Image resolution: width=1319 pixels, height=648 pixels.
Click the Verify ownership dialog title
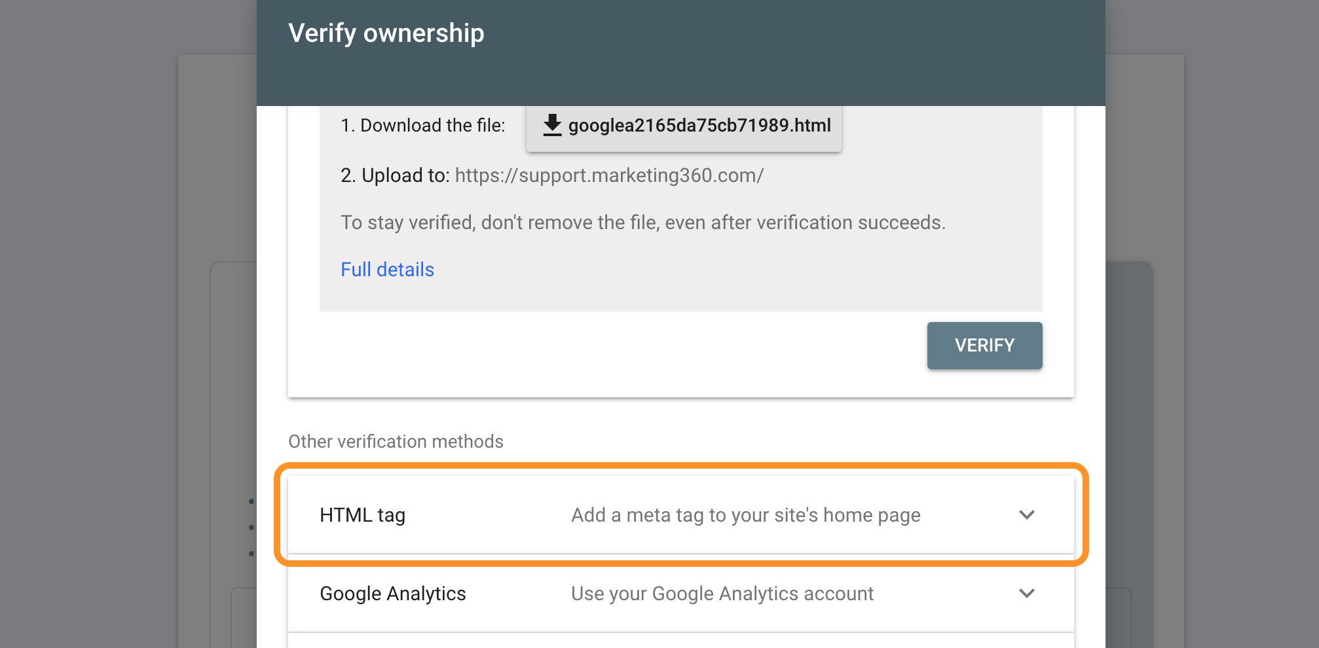[386, 33]
